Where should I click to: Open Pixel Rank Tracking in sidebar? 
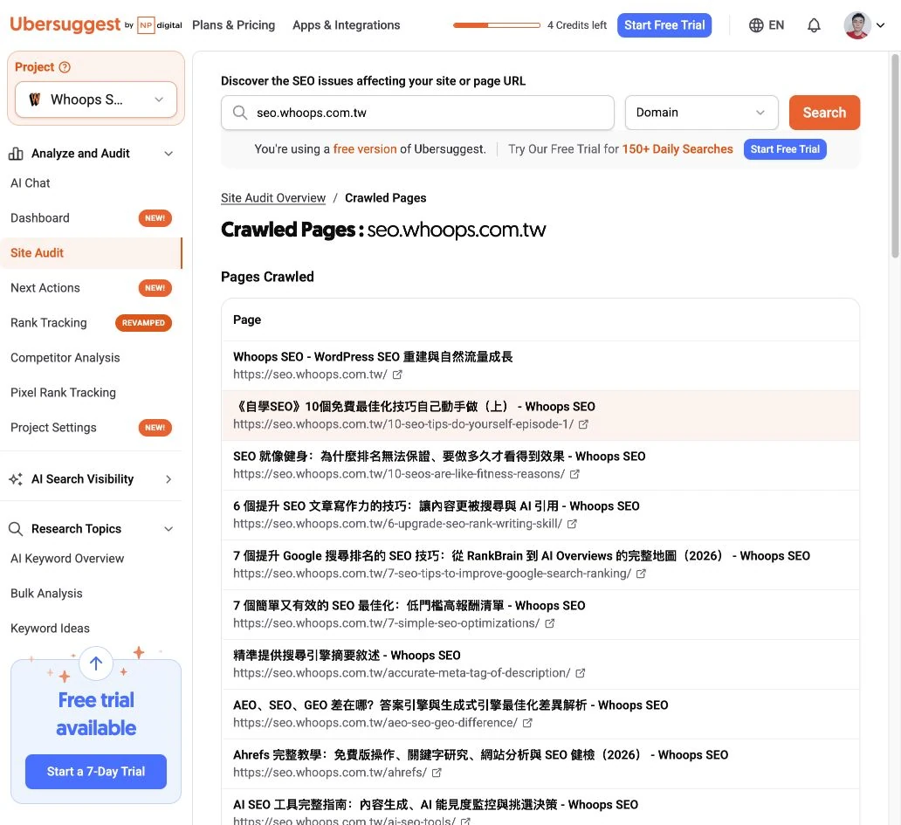coord(63,393)
